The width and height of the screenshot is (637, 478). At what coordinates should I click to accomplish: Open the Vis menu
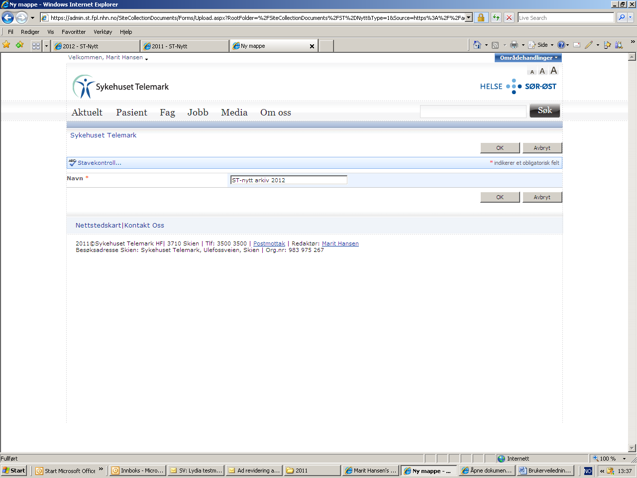click(50, 32)
